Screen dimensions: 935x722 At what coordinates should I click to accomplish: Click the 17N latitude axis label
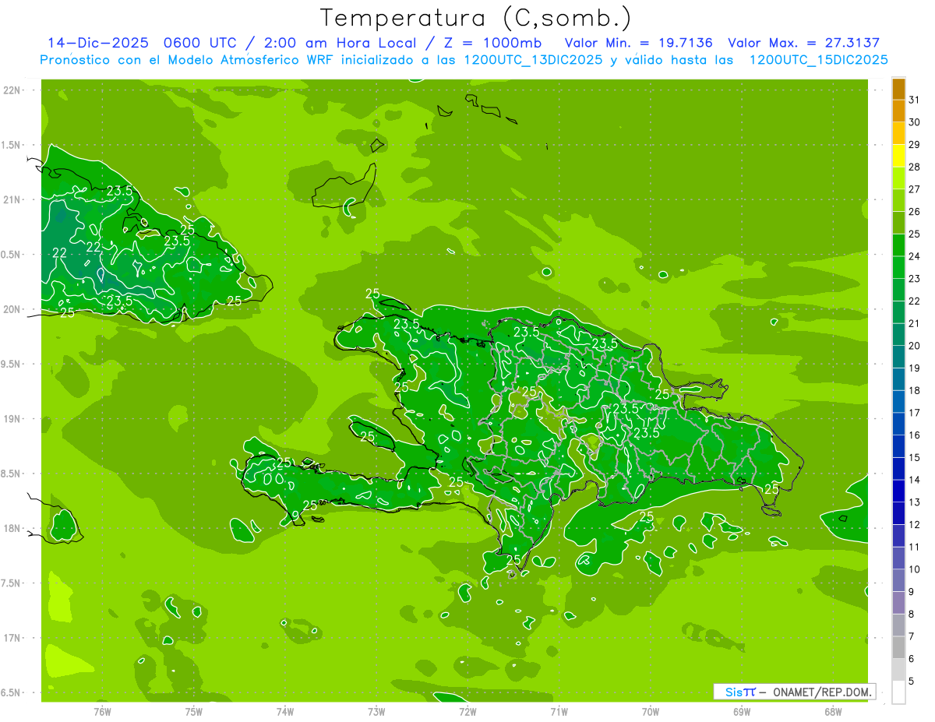tap(11, 638)
